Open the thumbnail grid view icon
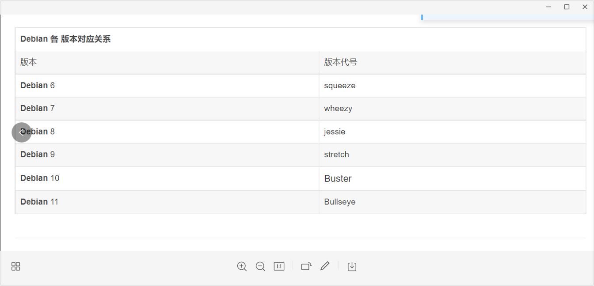The height and width of the screenshot is (286, 594). pyautogui.click(x=16, y=266)
